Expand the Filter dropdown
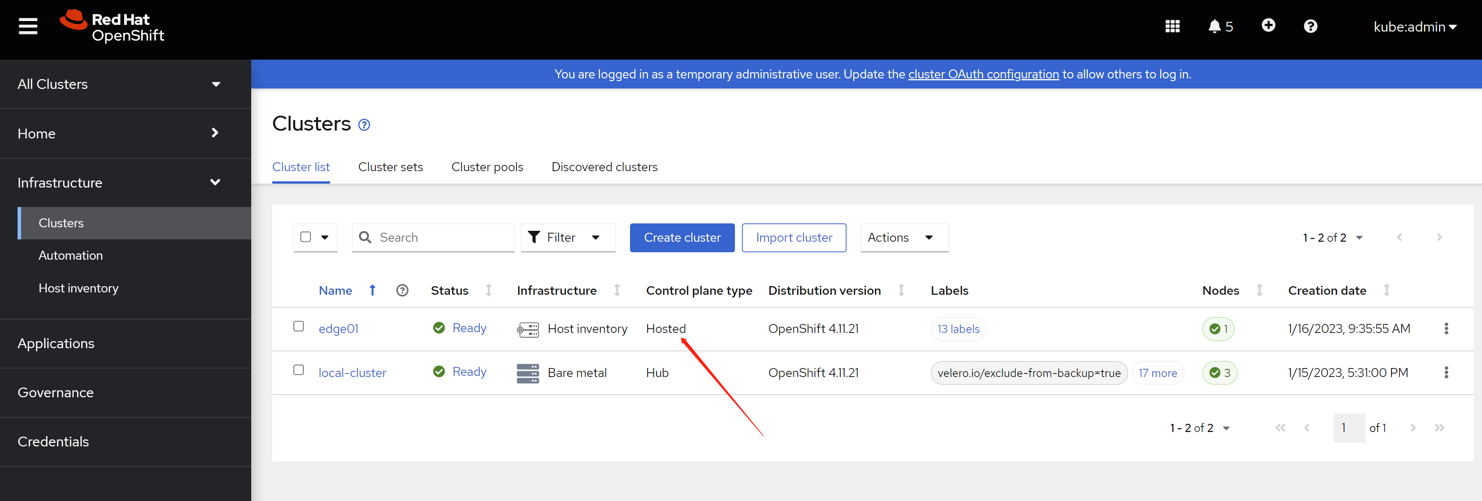This screenshot has height=501, width=1482. point(567,237)
